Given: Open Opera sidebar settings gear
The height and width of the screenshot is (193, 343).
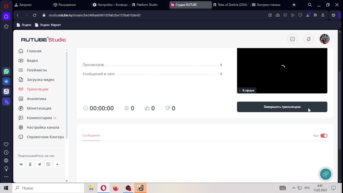Looking at the screenshot, I should point(6,161).
